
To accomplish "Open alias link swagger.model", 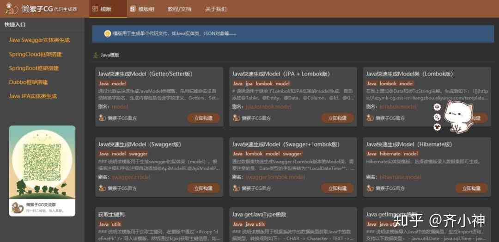I will tap(131, 177).
